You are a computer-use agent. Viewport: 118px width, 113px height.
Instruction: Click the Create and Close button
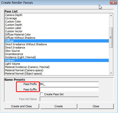click(21, 106)
